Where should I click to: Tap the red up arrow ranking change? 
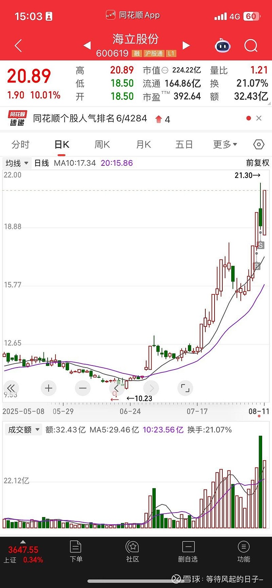pos(158,119)
